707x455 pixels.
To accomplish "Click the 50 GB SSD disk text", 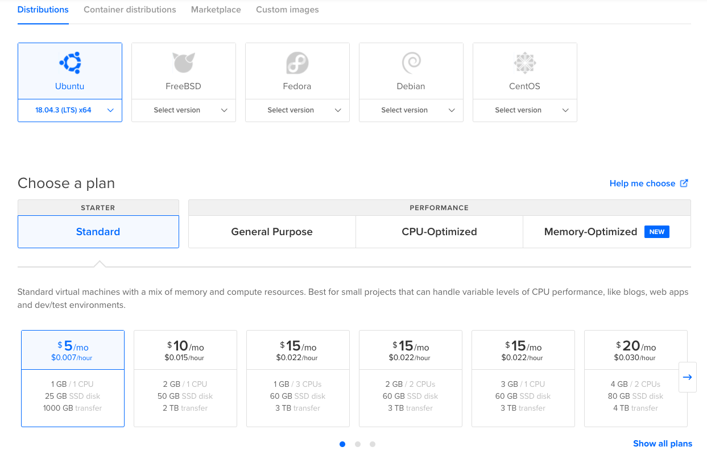I will (185, 396).
